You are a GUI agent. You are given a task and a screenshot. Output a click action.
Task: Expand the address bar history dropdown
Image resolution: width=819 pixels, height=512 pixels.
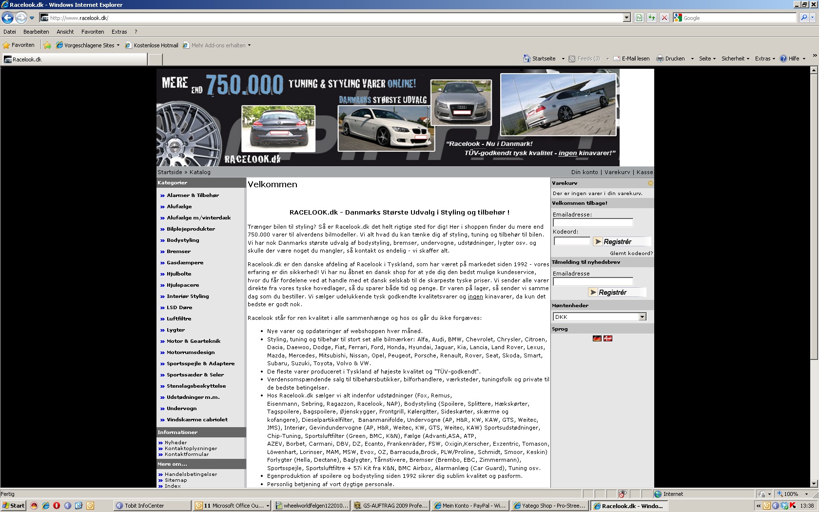[627, 18]
